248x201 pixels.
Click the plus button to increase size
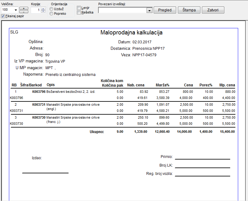click(24, 8)
